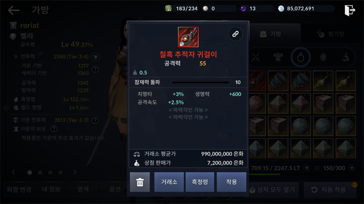
Task: Select the armor filter icon
Action: tap(278, 57)
